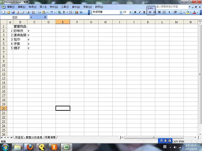The image size is (202, 151).
Task: Open the Format menu (格式)
Action: pyautogui.click(x=54, y=7)
